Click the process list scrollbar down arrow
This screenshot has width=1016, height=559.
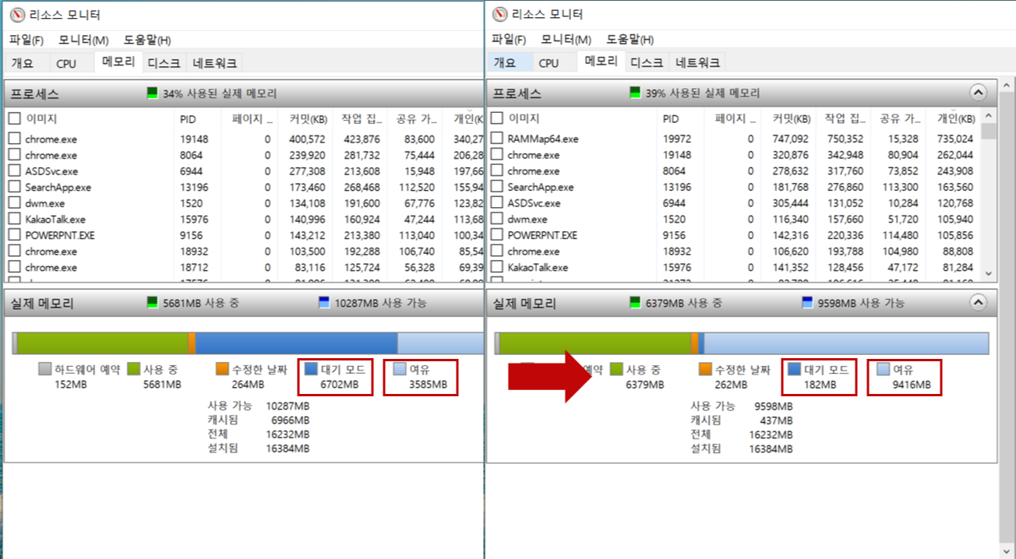tap(987, 273)
